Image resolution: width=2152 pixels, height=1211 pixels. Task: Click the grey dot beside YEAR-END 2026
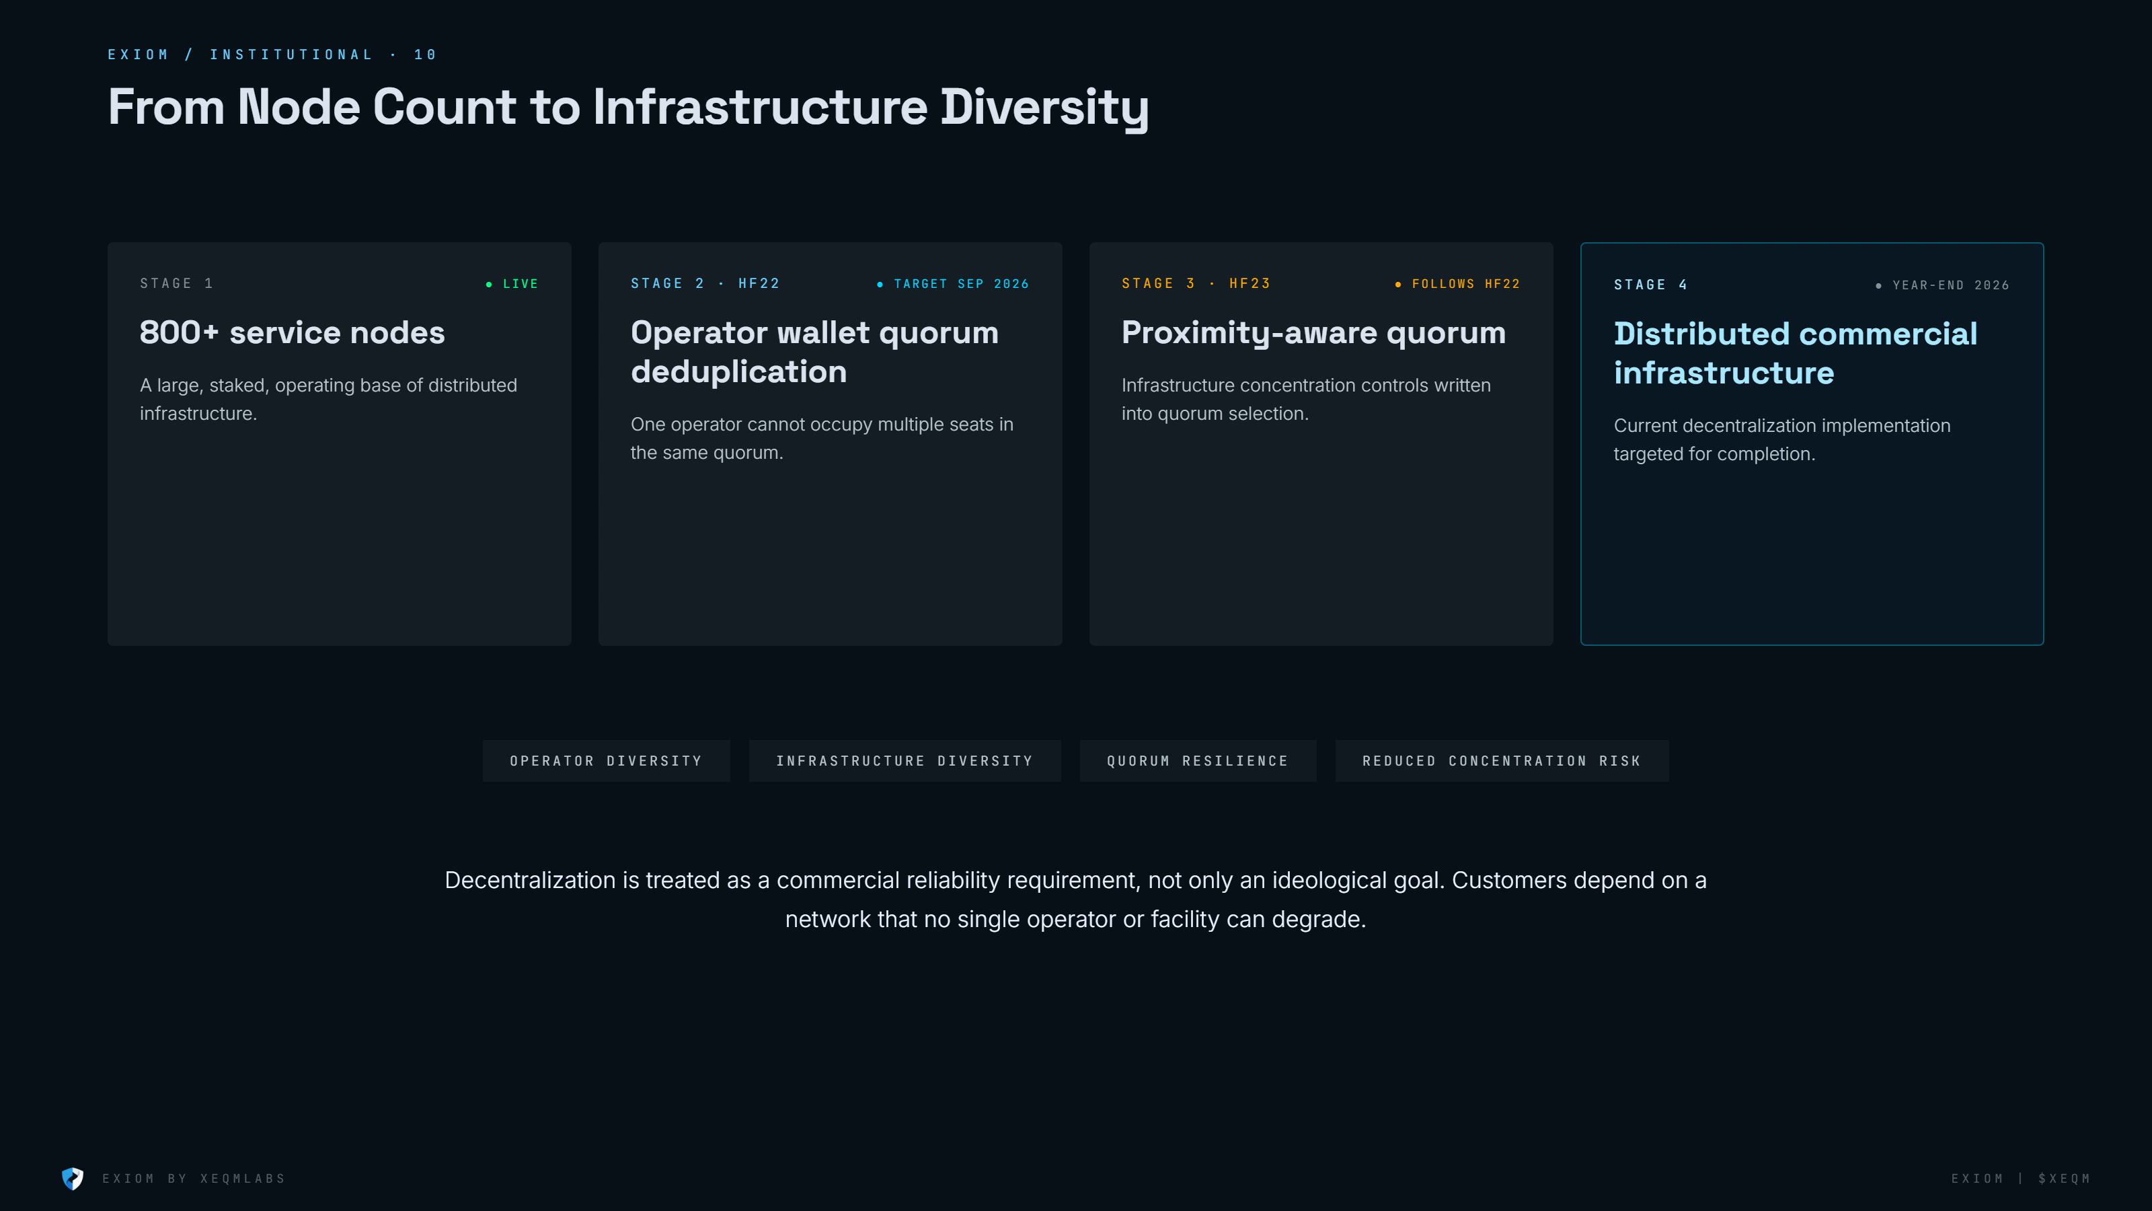[x=1879, y=286]
